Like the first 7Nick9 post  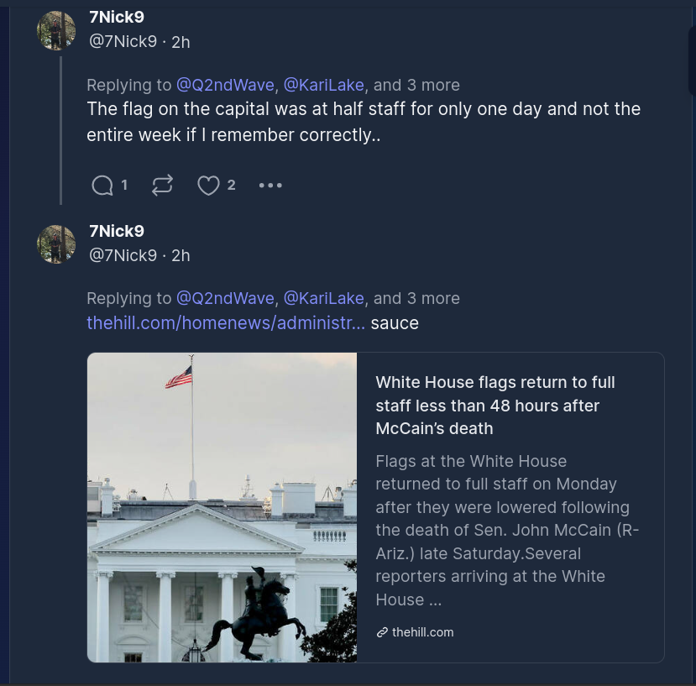pyautogui.click(x=208, y=186)
